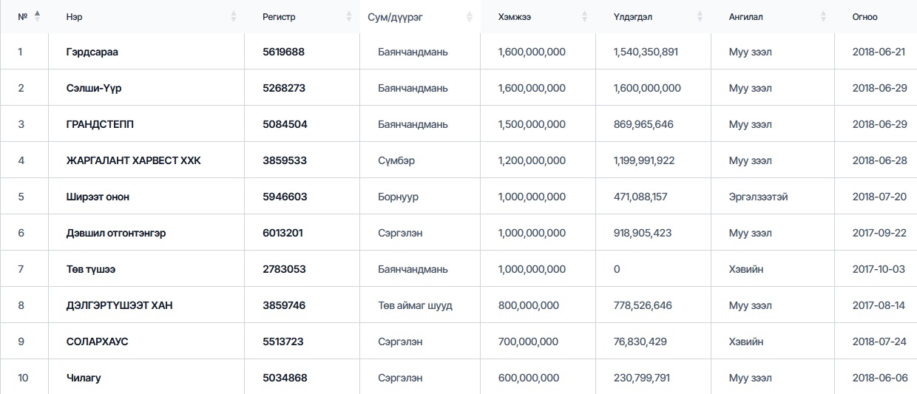917x394 pixels.
Task: Sort table by Огноо column header
Action: [864, 16]
